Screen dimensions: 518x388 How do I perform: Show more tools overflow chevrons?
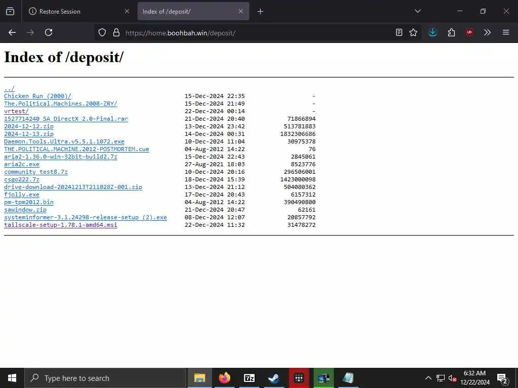487,32
